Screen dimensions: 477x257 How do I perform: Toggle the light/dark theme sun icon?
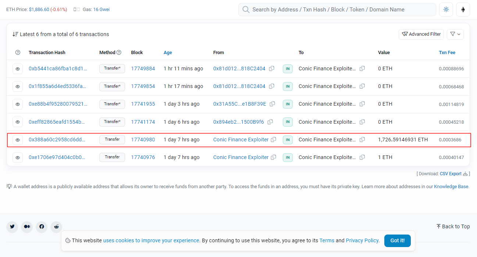click(x=446, y=10)
